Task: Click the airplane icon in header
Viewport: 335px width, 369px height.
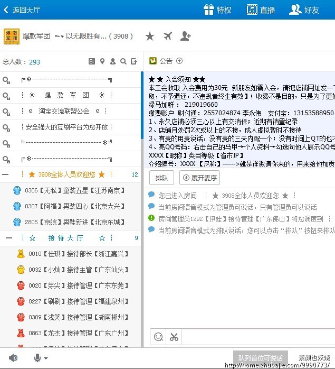Action: (x=168, y=36)
